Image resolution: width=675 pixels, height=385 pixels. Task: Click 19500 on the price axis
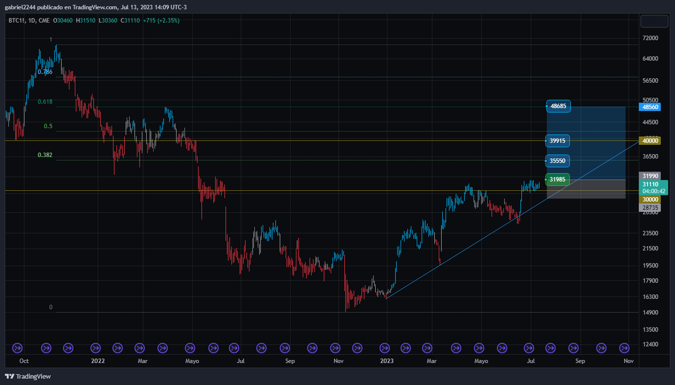pos(650,265)
